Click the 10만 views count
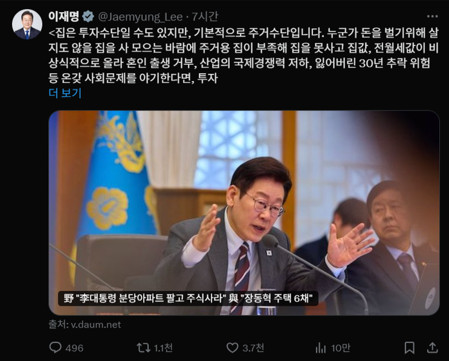This screenshot has height=361, width=449. [341, 348]
